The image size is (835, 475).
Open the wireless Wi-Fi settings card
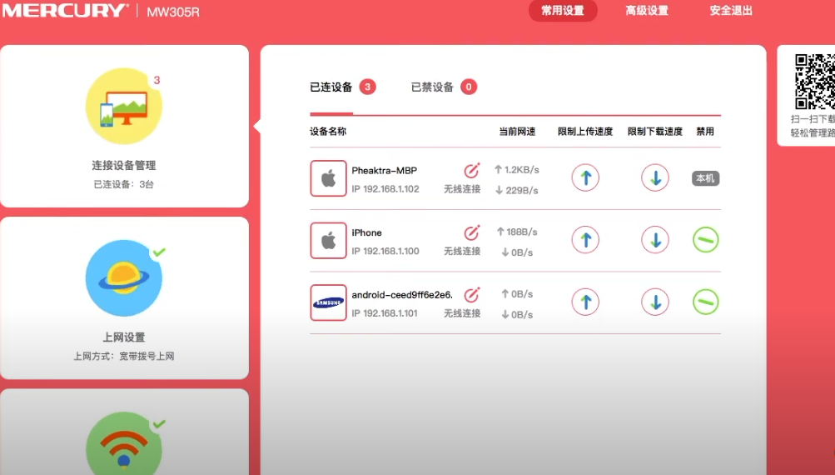[x=124, y=437]
